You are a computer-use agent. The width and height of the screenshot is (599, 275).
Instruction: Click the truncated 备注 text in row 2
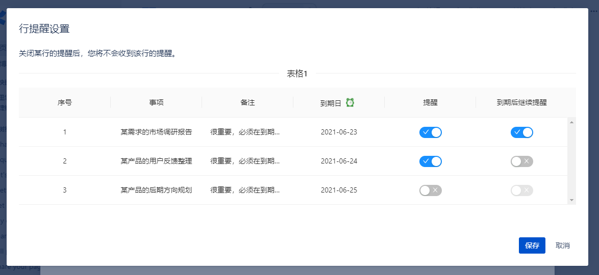245,161
